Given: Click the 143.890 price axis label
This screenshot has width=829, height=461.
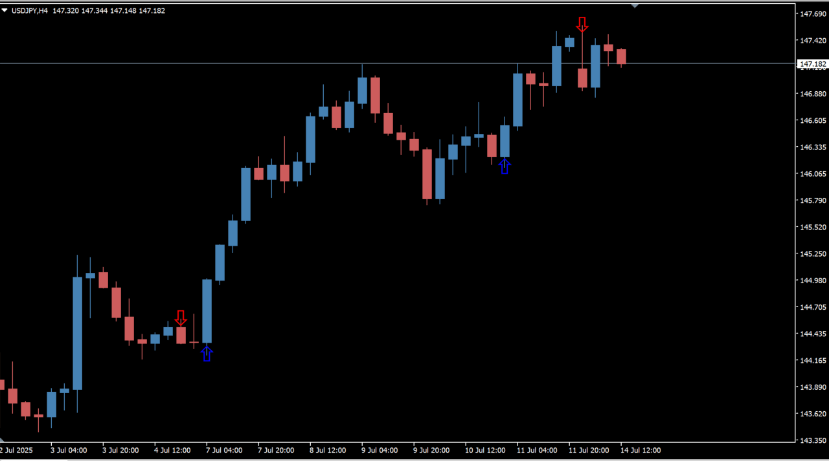Looking at the screenshot, I should [813, 387].
